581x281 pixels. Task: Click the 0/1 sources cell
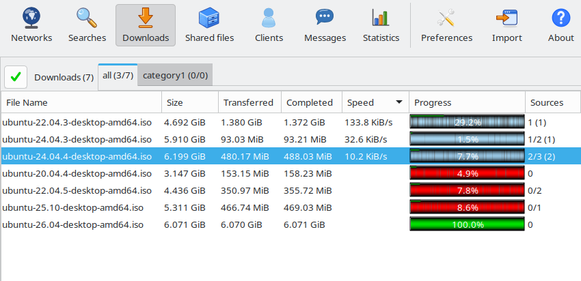click(x=535, y=207)
